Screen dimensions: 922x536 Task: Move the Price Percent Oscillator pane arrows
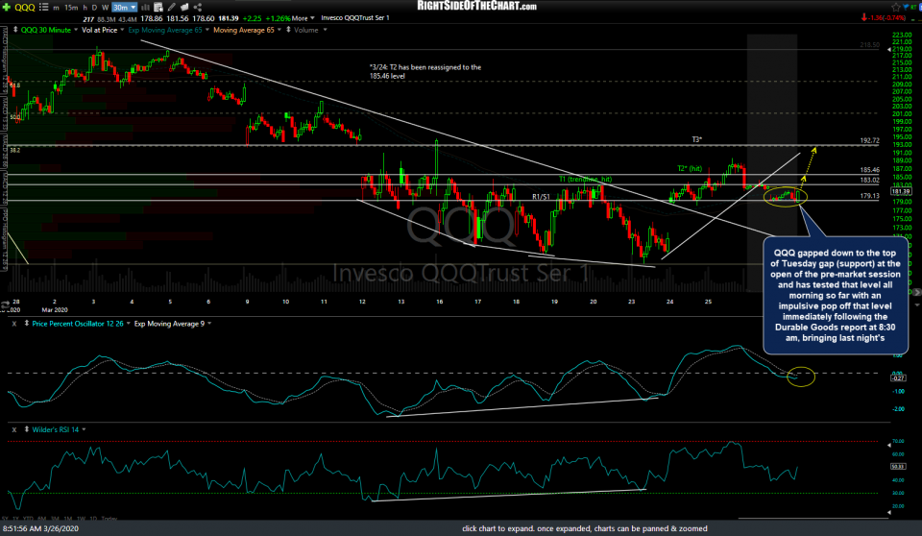(x=27, y=324)
